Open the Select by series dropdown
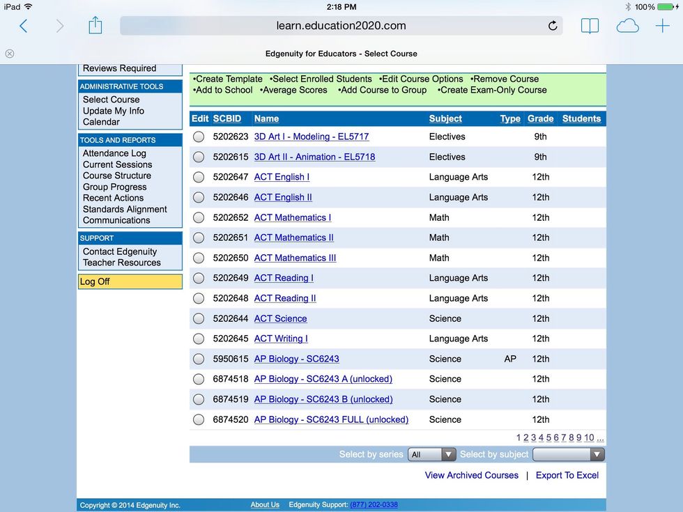Image resolution: width=683 pixels, height=512 pixels. (431, 454)
